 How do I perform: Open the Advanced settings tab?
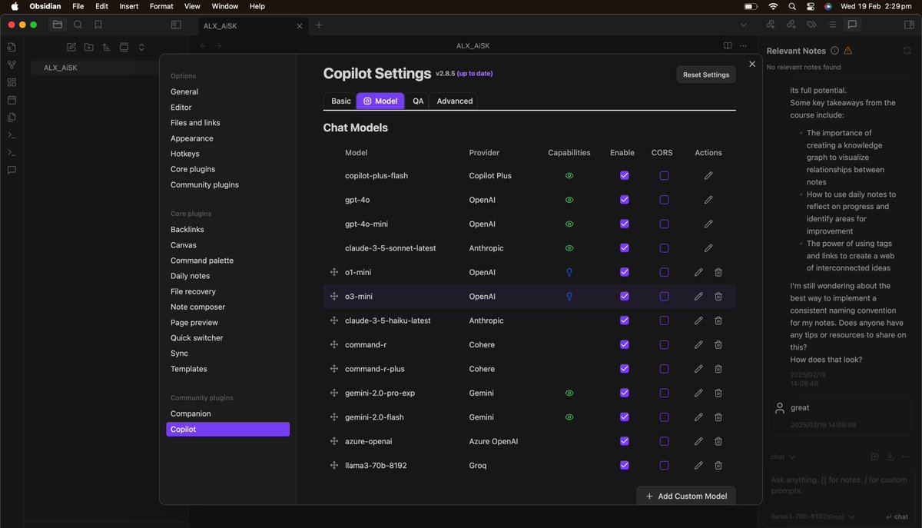455,101
